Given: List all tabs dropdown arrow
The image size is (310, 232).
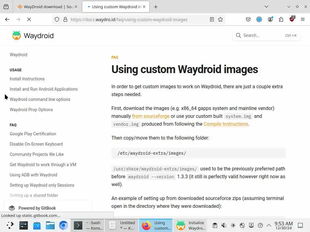Looking at the screenshot, I should click(266, 7).
